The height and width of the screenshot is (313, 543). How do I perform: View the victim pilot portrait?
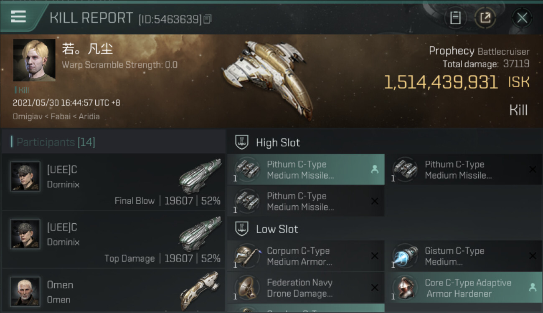click(34, 60)
